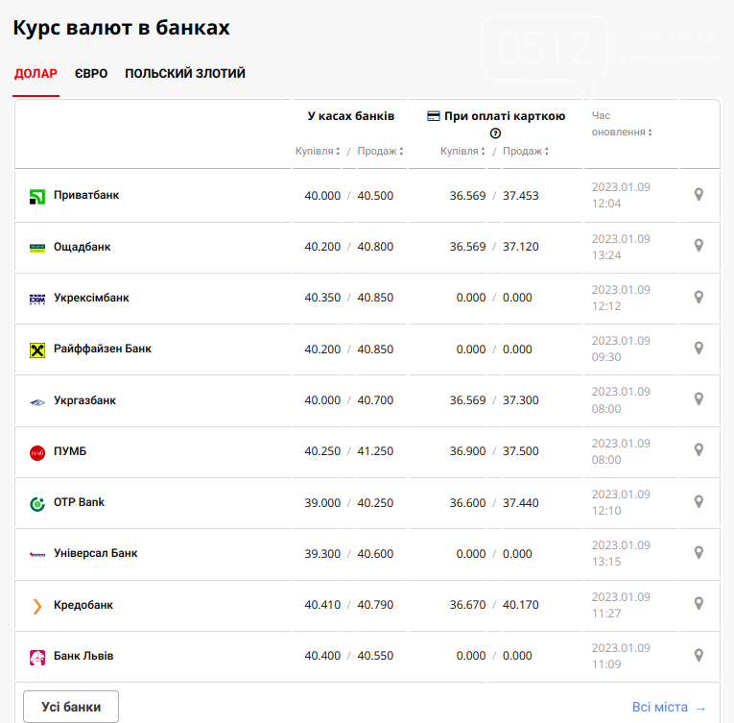Click Укрексімбанк buy rate 40.350
734x723 pixels.
(x=322, y=298)
